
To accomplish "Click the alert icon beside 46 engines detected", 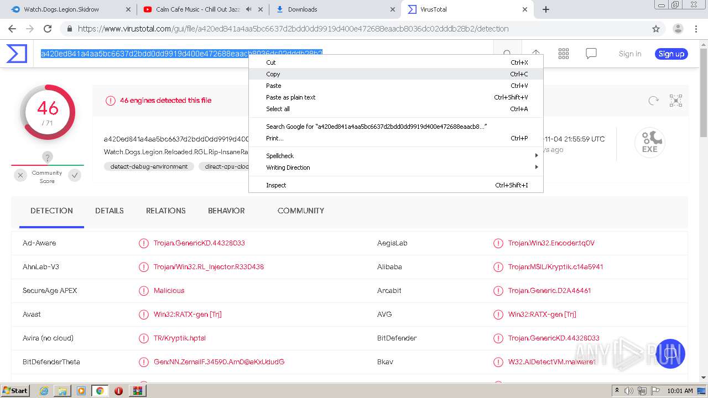I will tap(111, 101).
